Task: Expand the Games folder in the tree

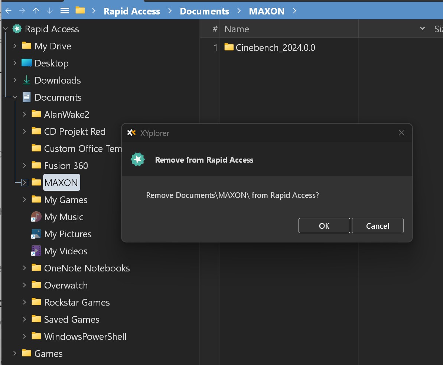Action: pyautogui.click(x=15, y=353)
